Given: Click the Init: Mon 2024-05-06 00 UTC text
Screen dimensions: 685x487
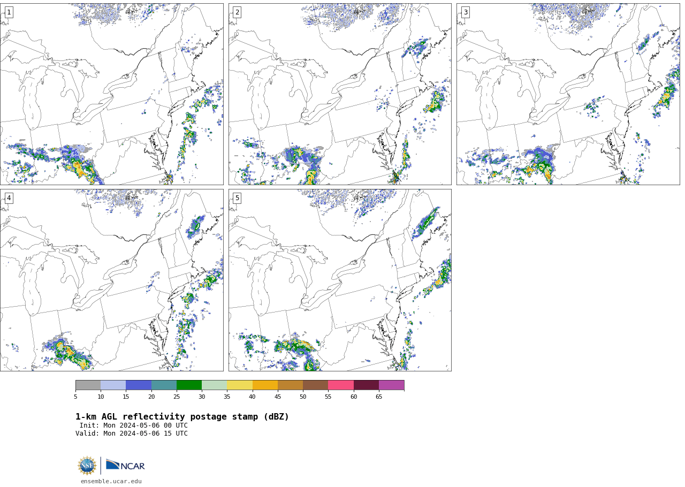Looking at the screenshot, I should [x=134, y=425].
